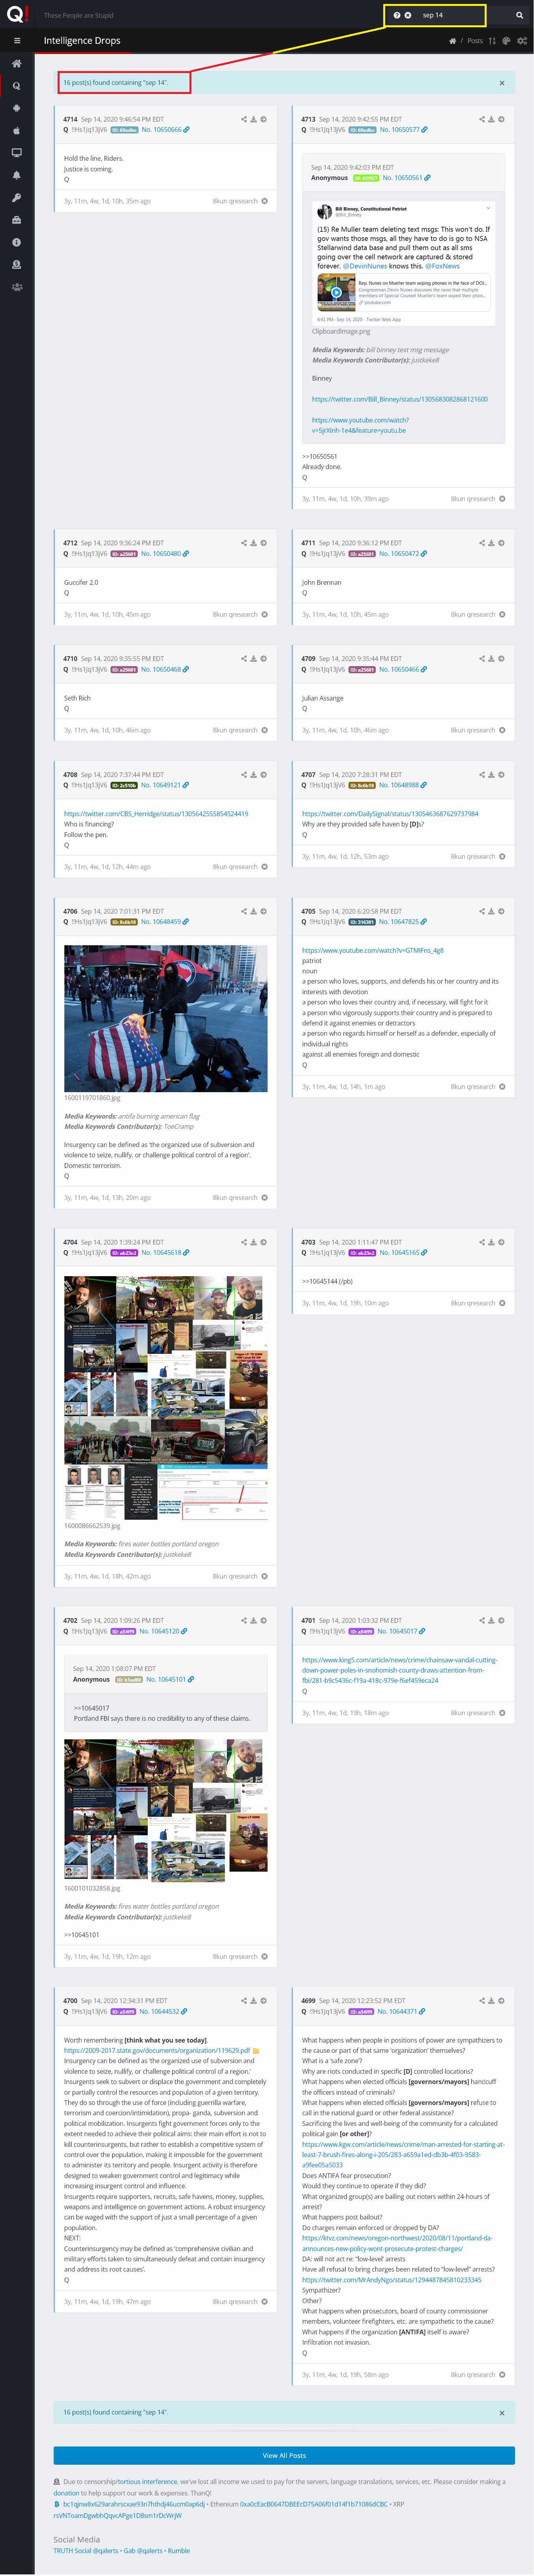This screenshot has height=2576, width=534.
Task: Open the hamburger sidebar menu
Action: click(x=17, y=41)
